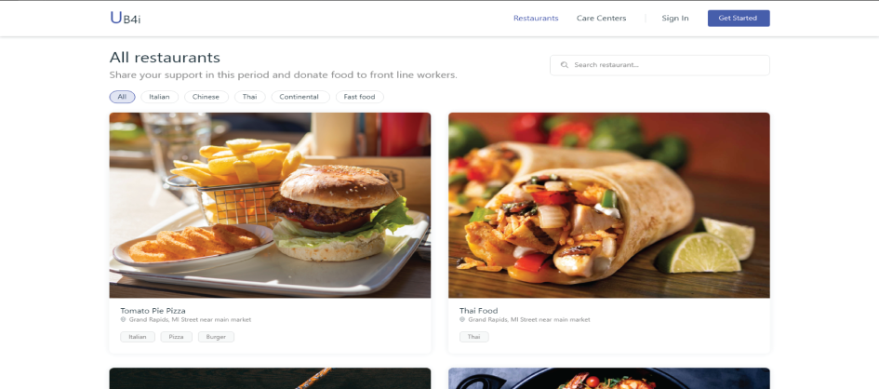Filter restaurants by Chinese
879x389 pixels.
coord(206,97)
